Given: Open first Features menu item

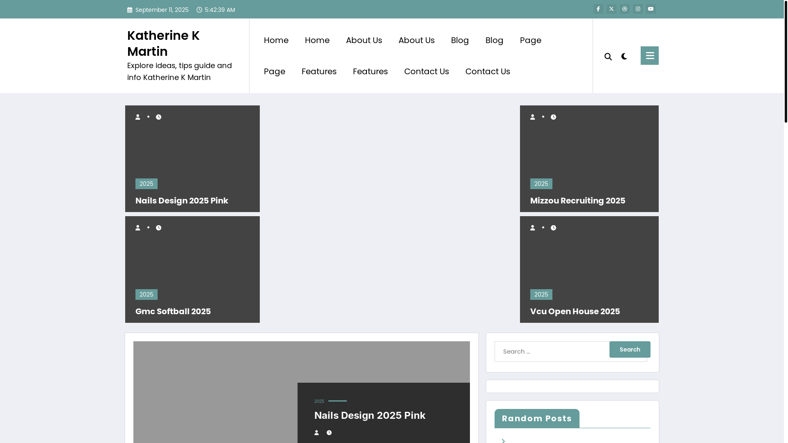Looking at the screenshot, I should [x=319, y=71].
